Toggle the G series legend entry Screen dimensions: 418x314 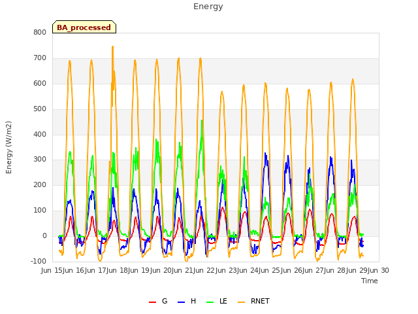158,301
